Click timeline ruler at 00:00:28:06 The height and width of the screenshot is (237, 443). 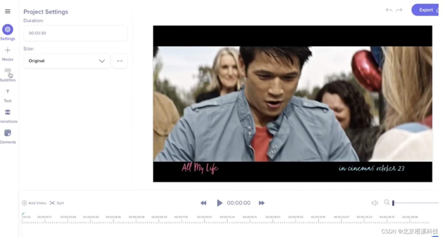[410, 217]
